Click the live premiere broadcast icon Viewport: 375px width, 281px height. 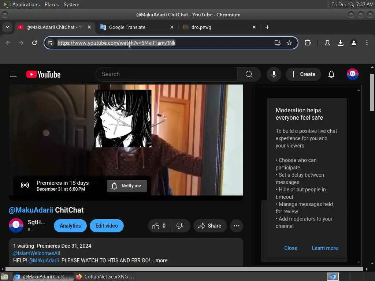coord(25,185)
